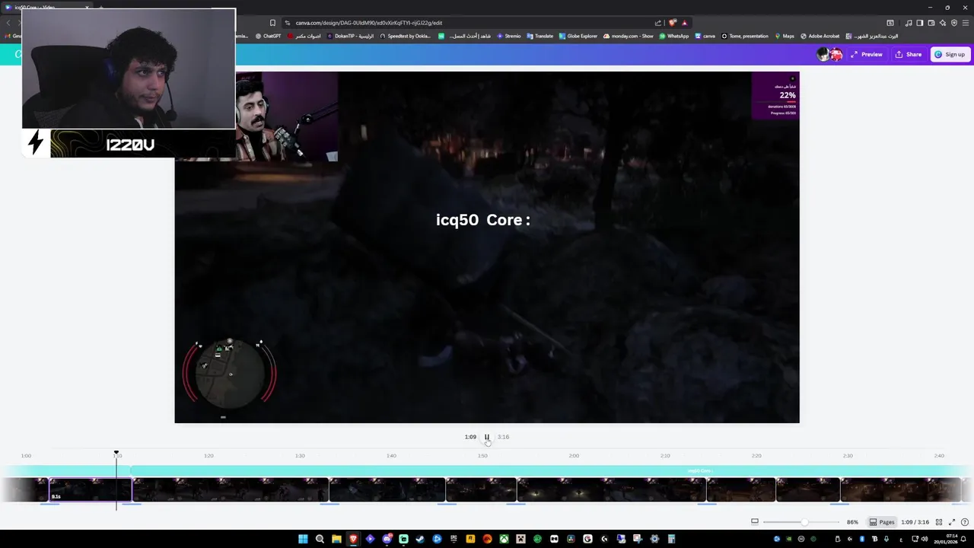Image resolution: width=974 pixels, height=548 pixels.
Task: Open Windows taskbar search
Action: pos(320,539)
